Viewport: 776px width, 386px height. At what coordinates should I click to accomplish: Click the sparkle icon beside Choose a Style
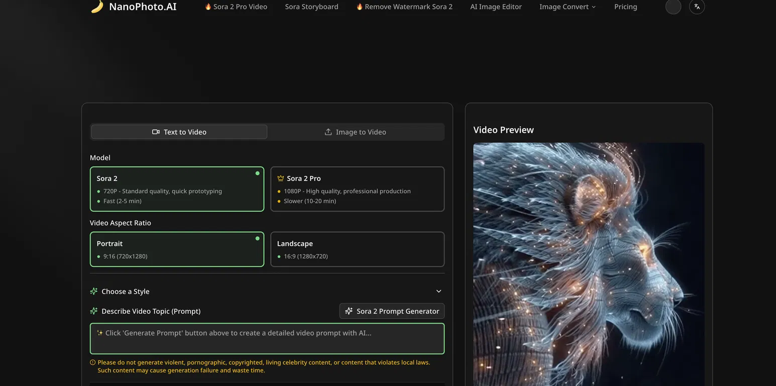(x=94, y=292)
